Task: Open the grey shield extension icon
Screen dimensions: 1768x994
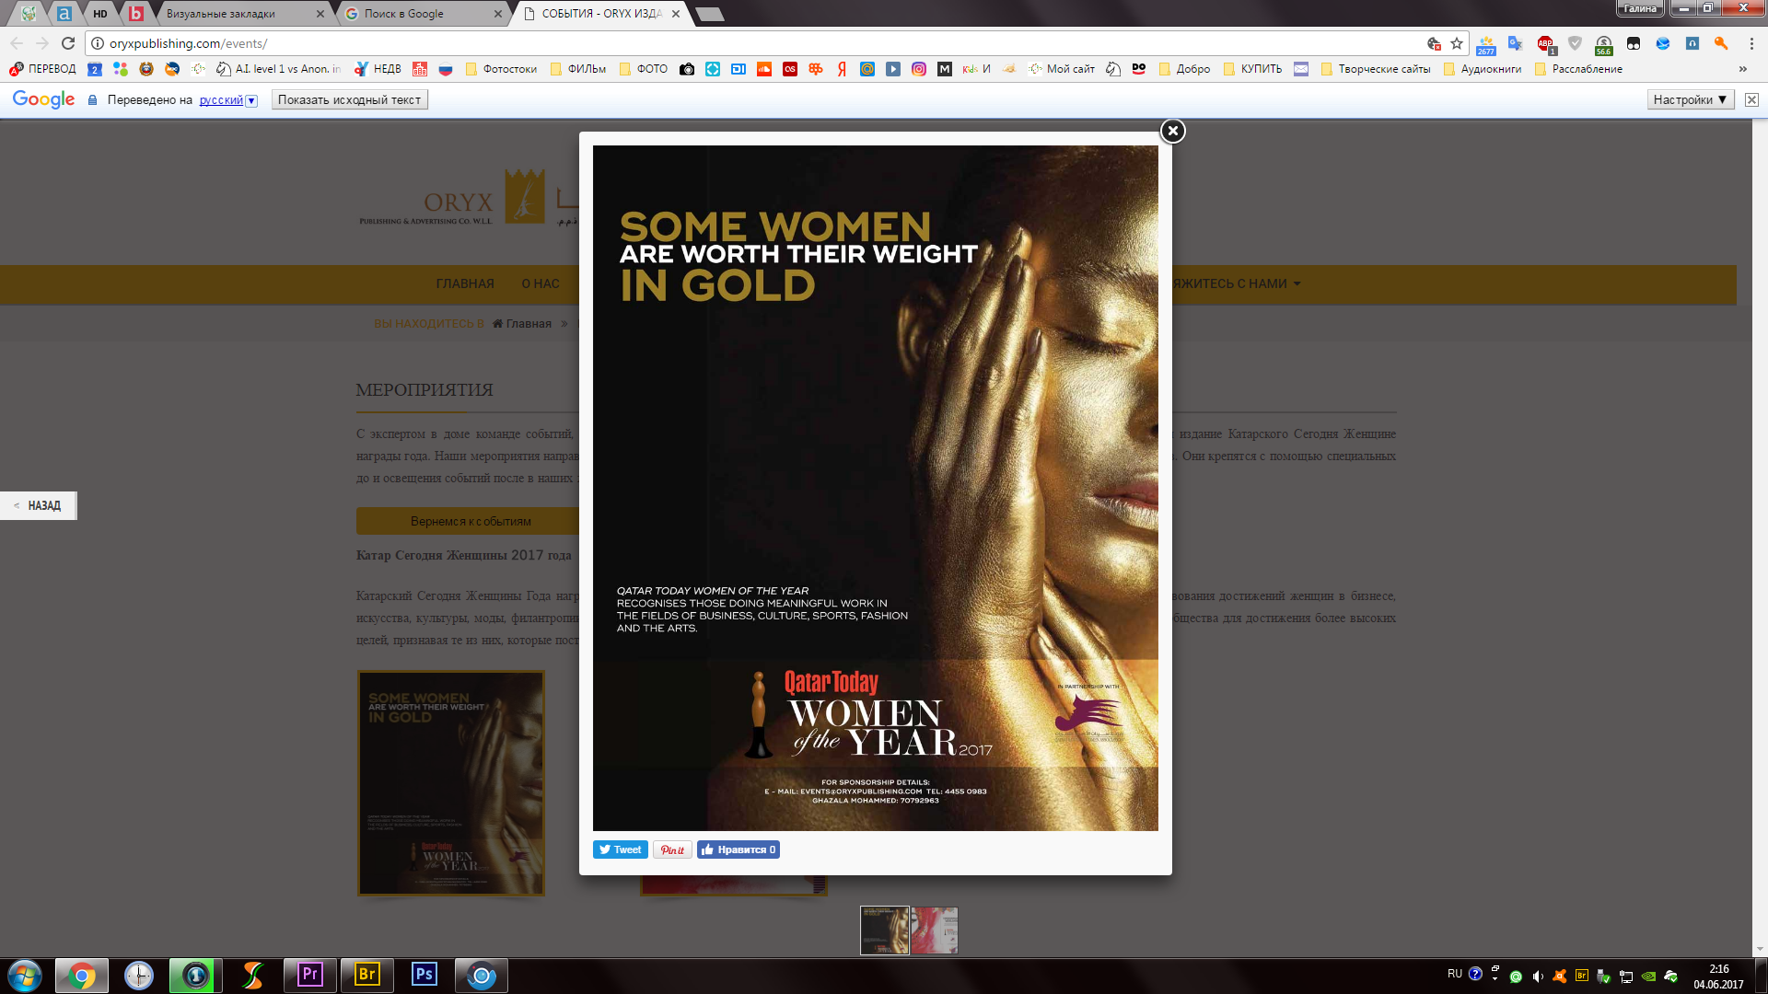Action: (x=1575, y=43)
